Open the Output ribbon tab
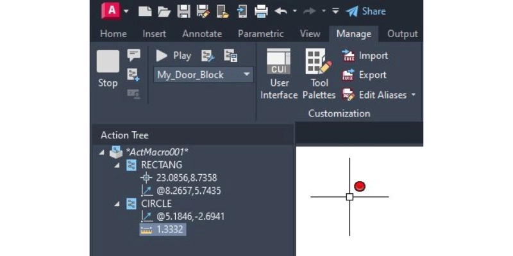 403,34
